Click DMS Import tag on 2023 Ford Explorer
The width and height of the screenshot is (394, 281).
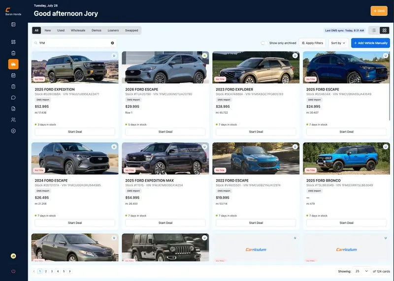pos(224,100)
